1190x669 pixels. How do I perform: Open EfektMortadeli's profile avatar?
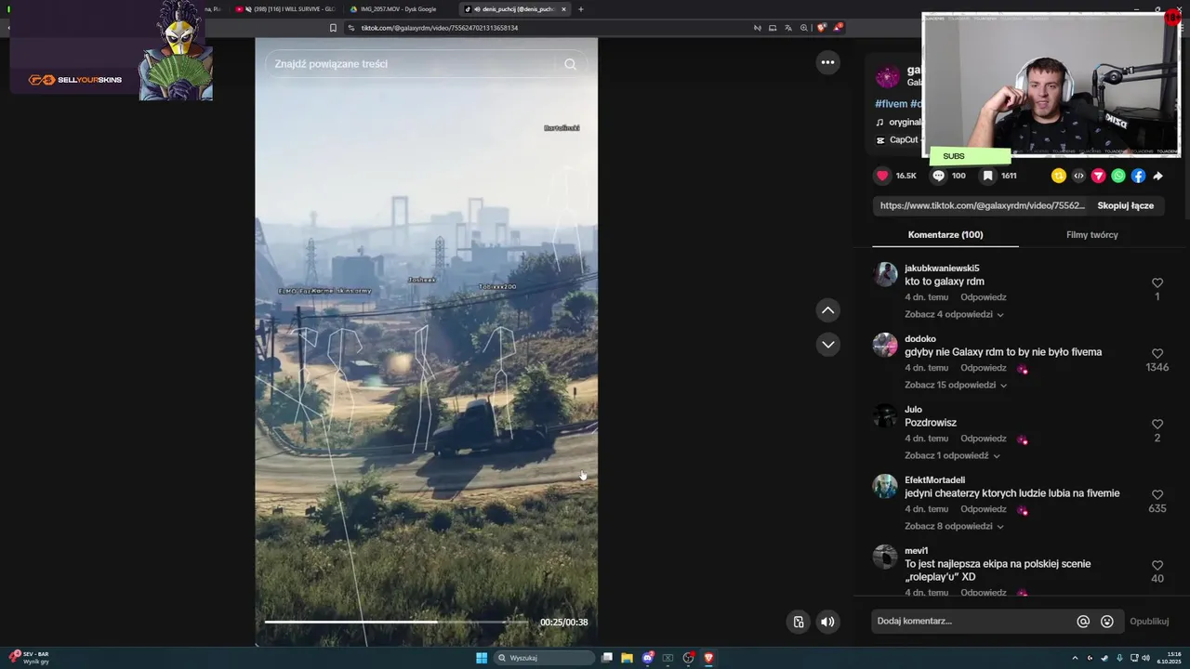pyautogui.click(x=885, y=486)
